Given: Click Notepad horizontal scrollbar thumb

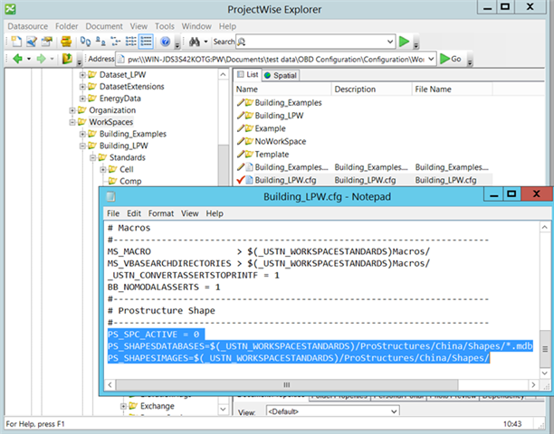Looking at the screenshot, I should [x=287, y=384].
